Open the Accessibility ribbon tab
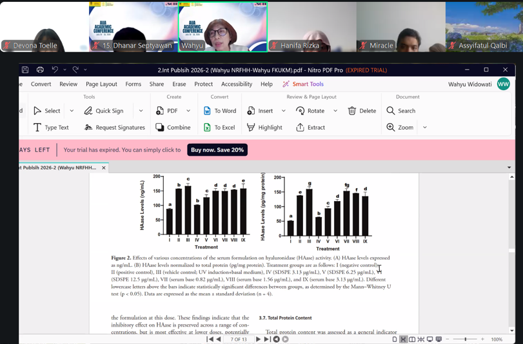523x344 pixels. (237, 84)
